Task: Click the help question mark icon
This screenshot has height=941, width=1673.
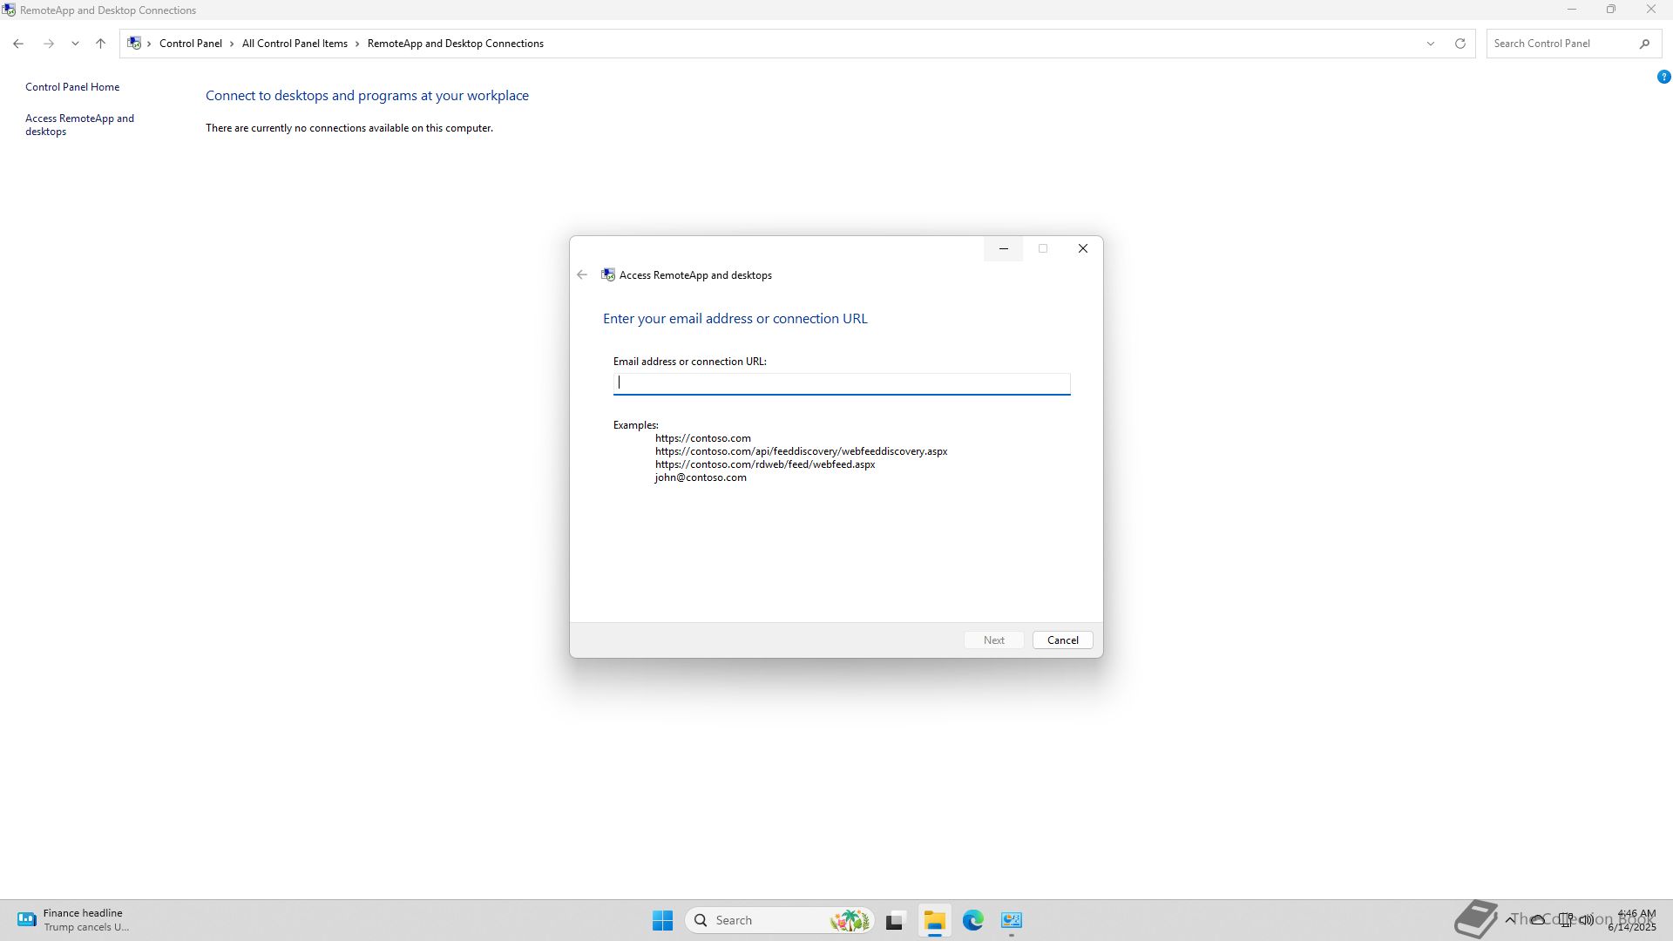Action: pos(1663,77)
